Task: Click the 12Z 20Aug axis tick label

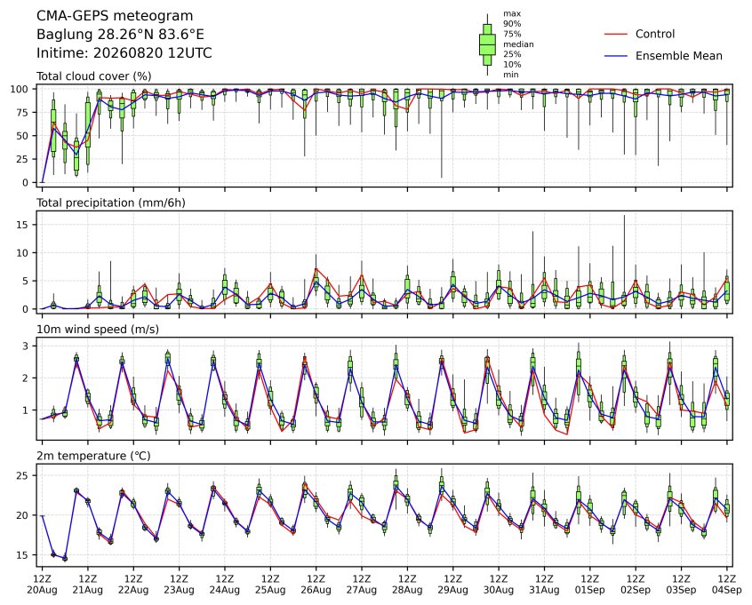Action: coord(42,585)
